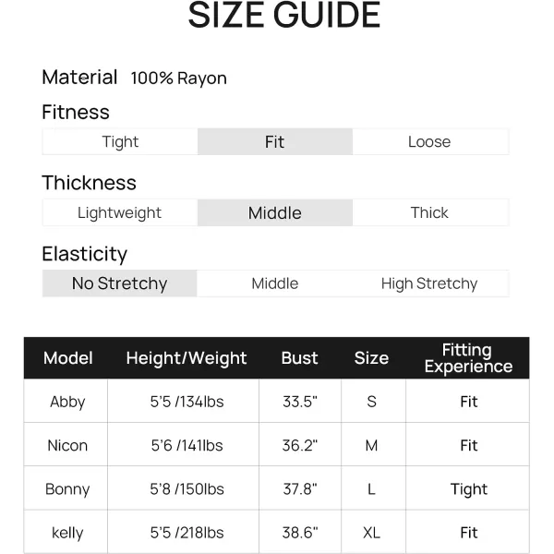Choose Middle in the Elasticity row
The width and height of the screenshot is (554, 554).
pyautogui.click(x=274, y=283)
